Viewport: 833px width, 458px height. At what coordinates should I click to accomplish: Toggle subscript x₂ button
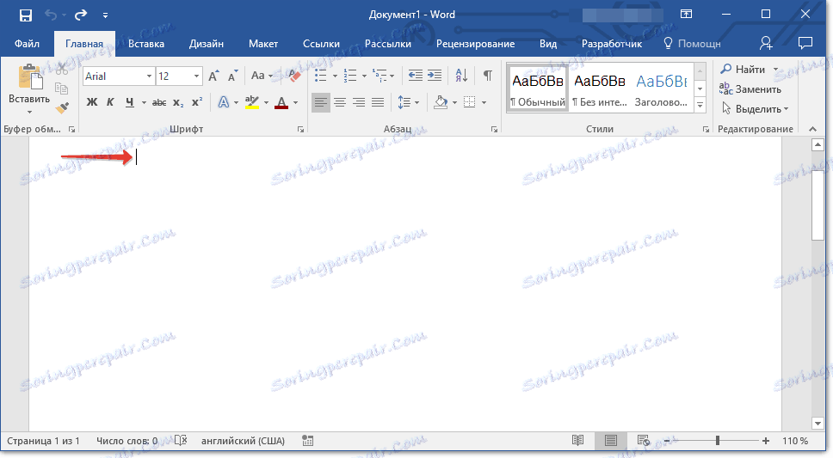178,102
